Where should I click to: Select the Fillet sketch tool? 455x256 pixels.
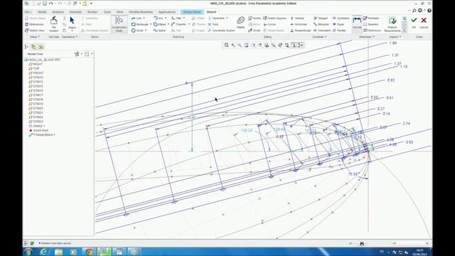(x=176, y=18)
